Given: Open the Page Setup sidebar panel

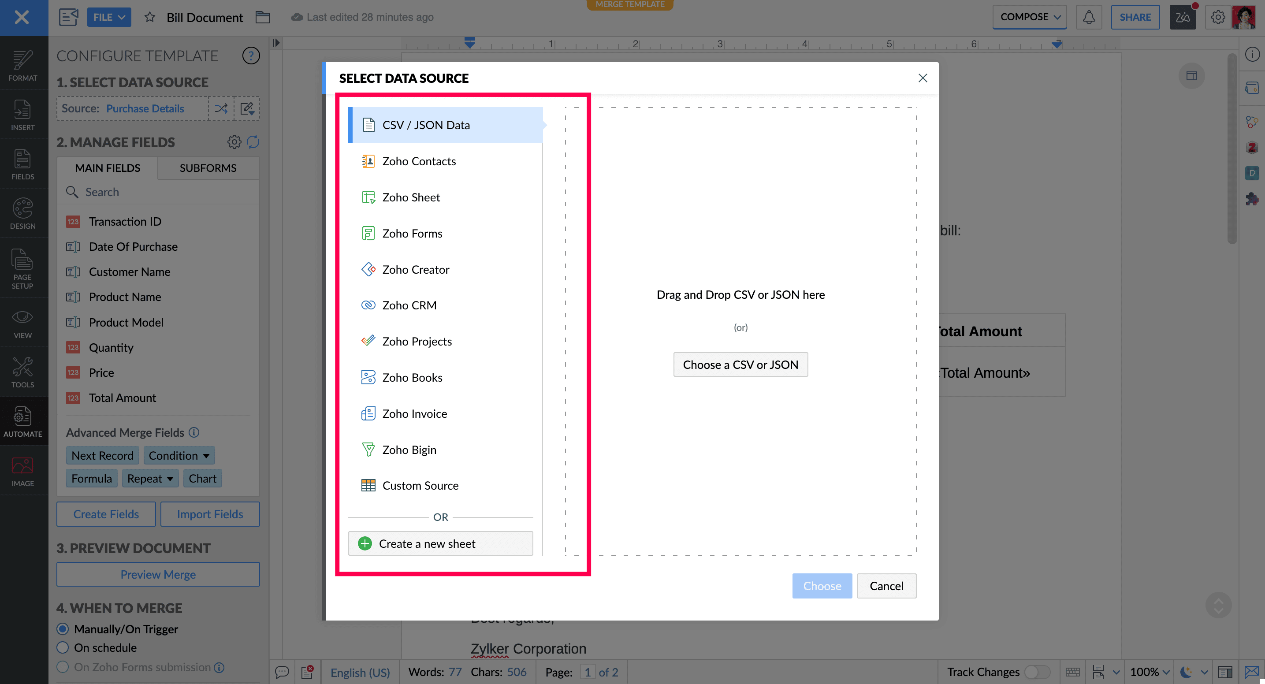Looking at the screenshot, I should 22,268.
